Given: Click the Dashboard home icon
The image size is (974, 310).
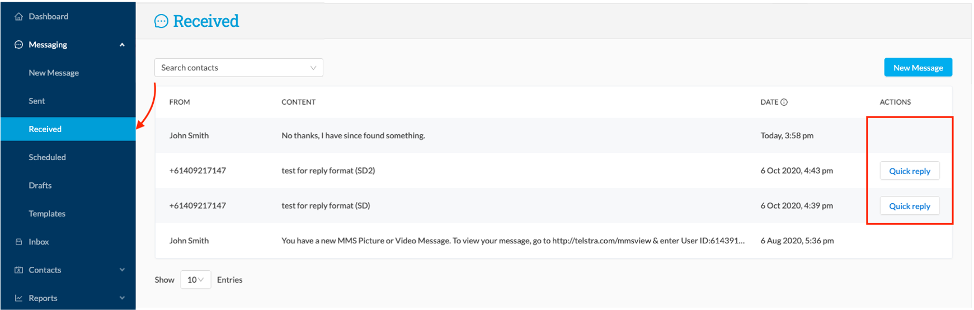Looking at the screenshot, I should pyautogui.click(x=18, y=17).
